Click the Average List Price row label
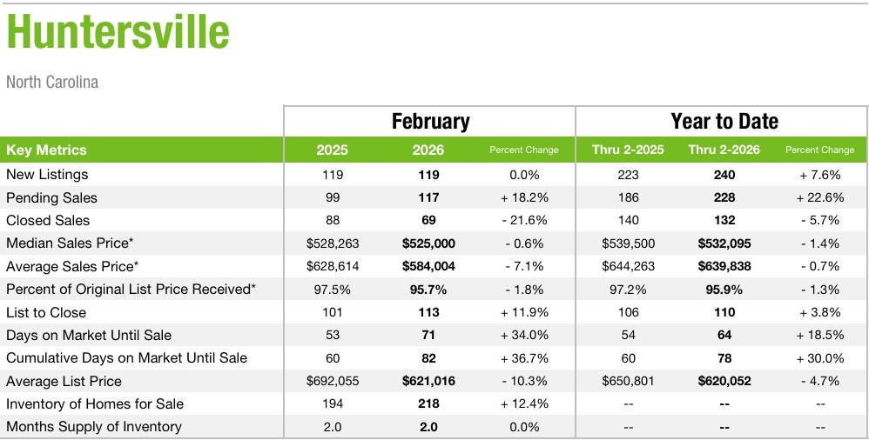869x440 pixels. [x=64, y=381]
